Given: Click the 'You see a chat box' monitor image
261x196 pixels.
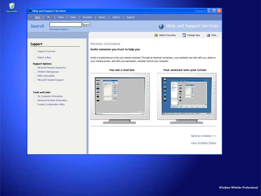Looking at the screenshot, I should [x=120, y=98].
